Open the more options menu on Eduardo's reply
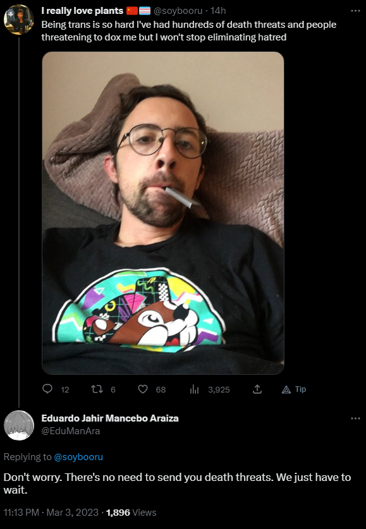Viewport: 366px width, 529px height. point(355,418)
